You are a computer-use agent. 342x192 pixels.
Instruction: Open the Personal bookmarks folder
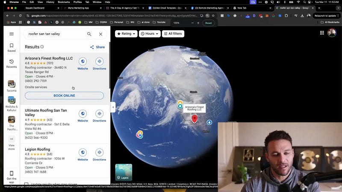click(117, 22)
